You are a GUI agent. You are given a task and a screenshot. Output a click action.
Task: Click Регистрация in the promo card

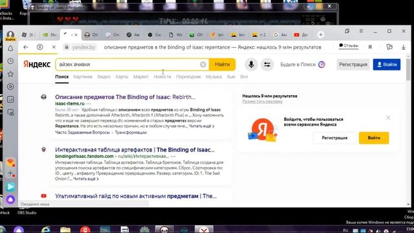pos(334,138)
